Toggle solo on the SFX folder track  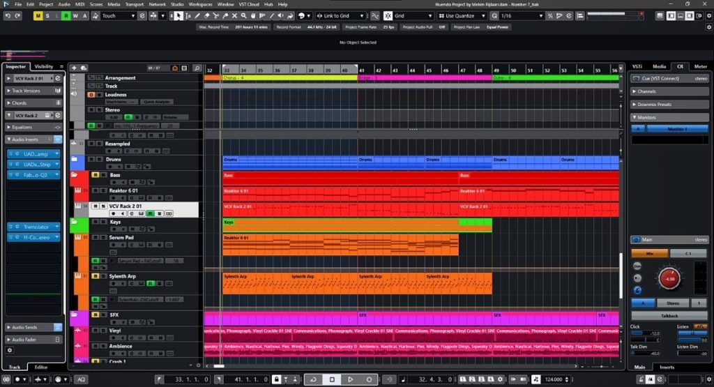pos(103,314)
